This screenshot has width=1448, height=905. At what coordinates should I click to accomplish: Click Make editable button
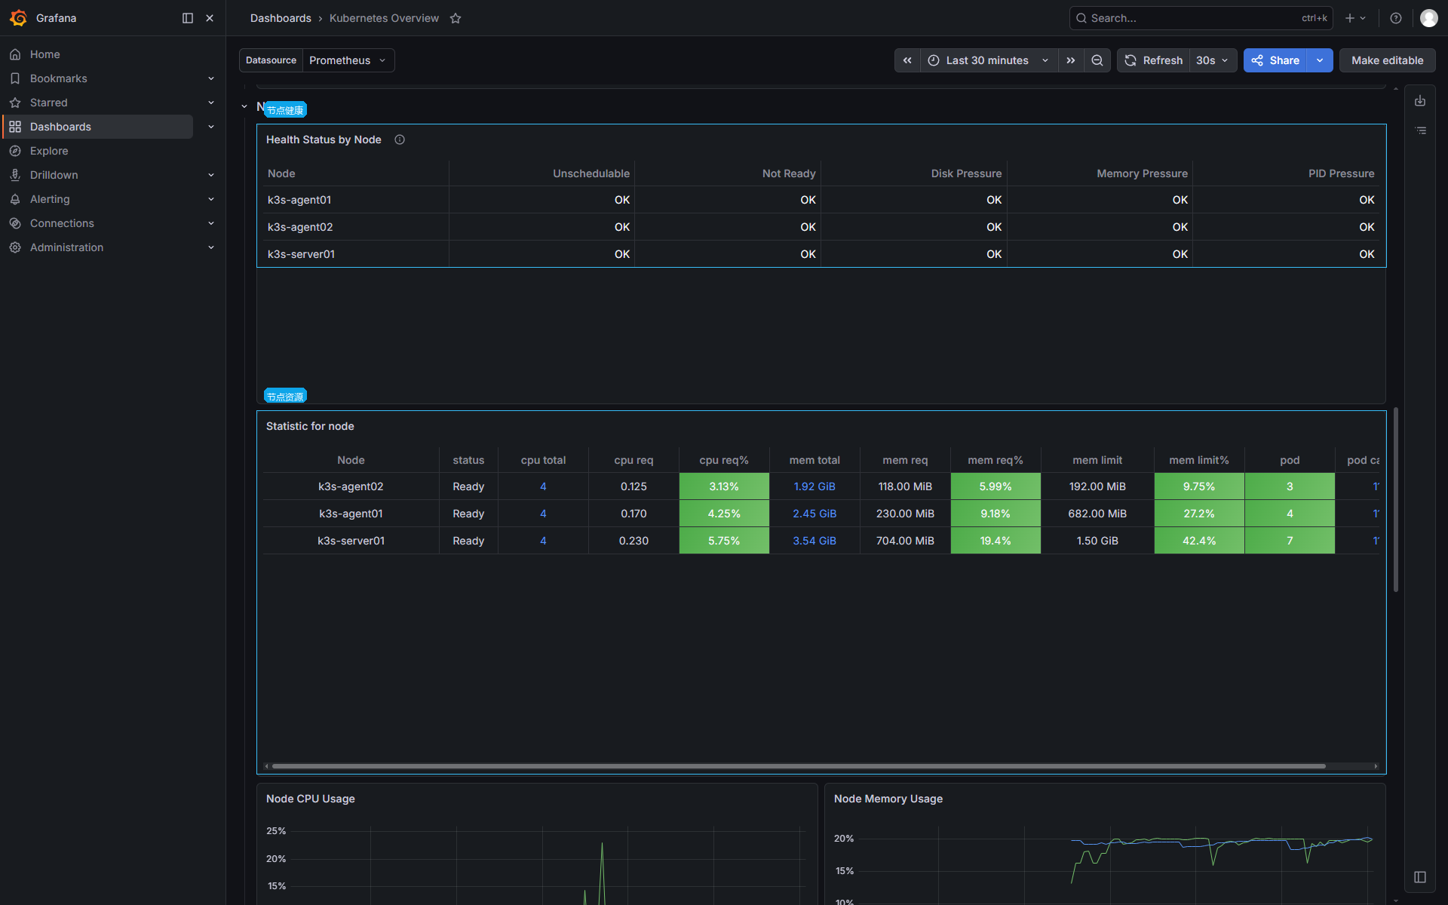point(1387,60)
